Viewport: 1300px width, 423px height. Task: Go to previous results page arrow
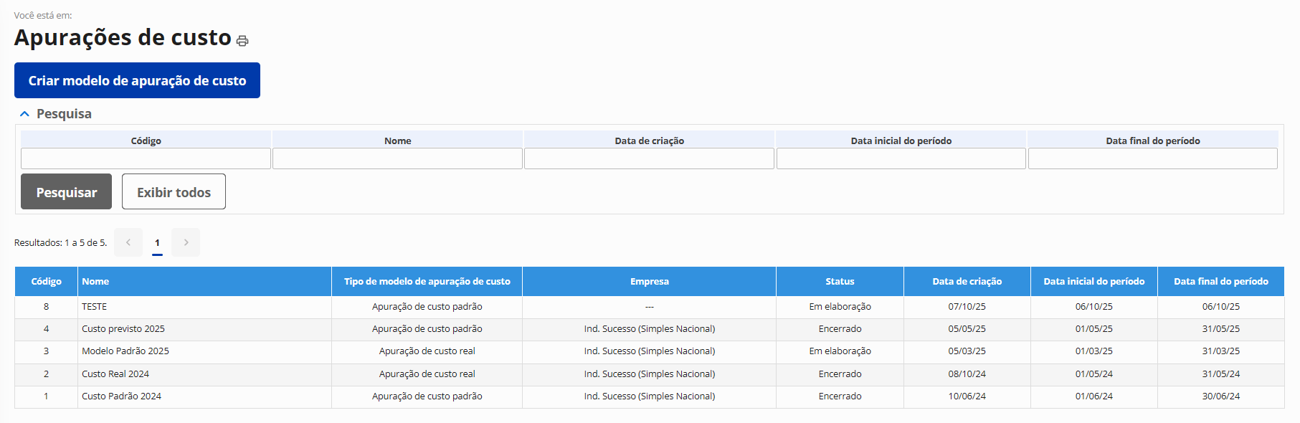click(128, 242)
